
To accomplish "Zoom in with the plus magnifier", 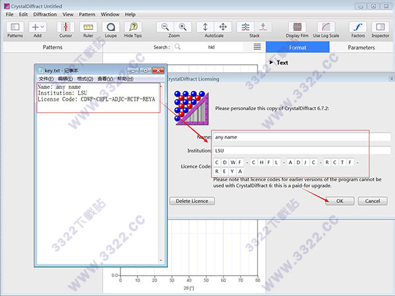I will tap(182, 27).
